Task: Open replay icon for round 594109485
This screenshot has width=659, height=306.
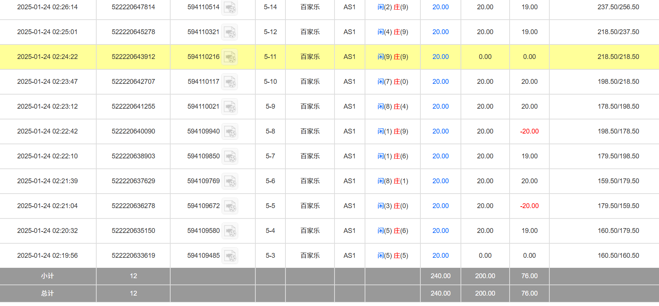Action: click(230, 256)
